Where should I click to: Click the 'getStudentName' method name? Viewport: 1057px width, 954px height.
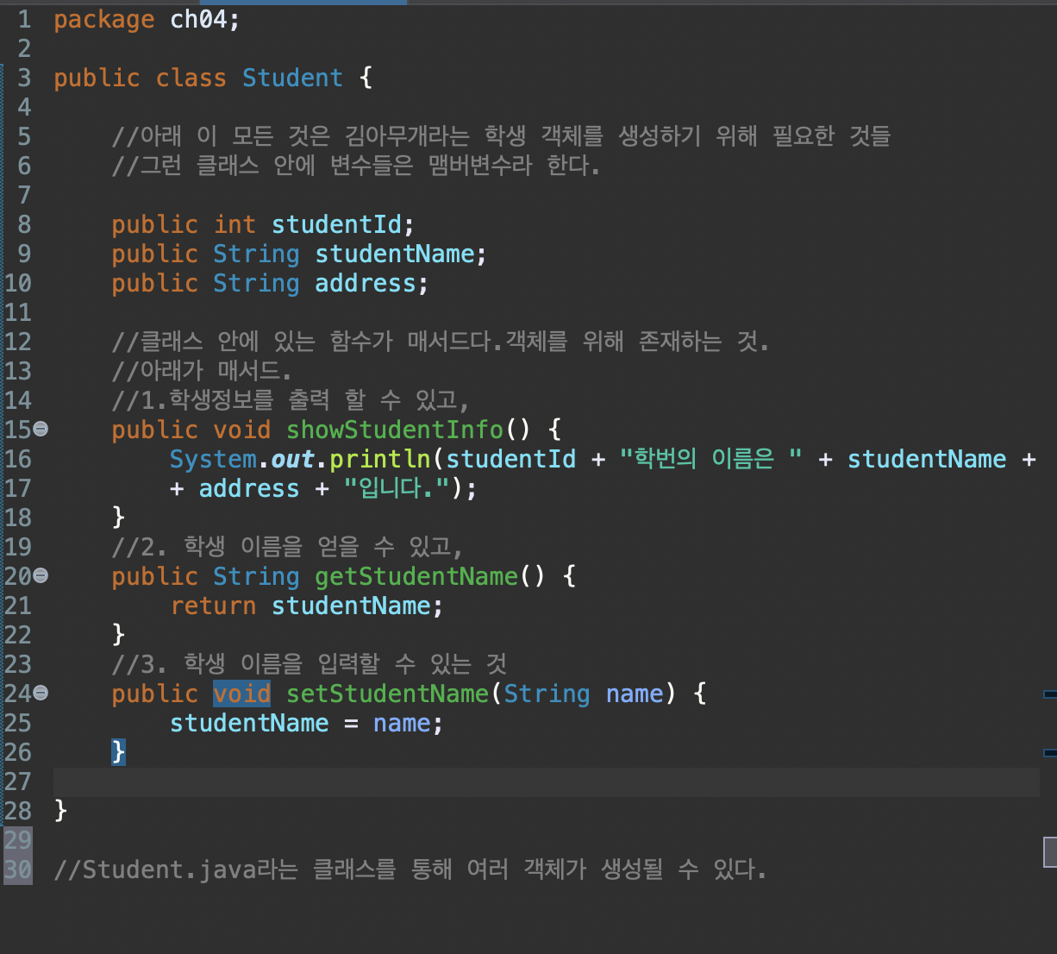pos(416,576)
